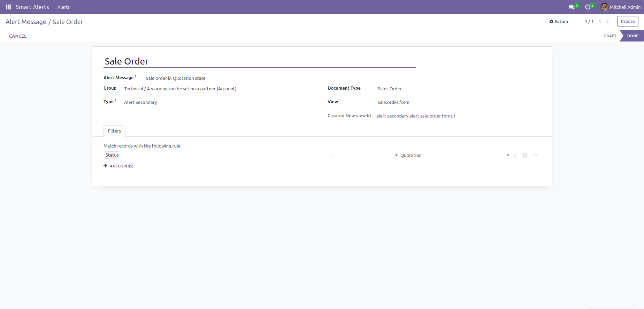The width and height of the screenshot is (644, 309).
Task: Click 'Sales Order' document type value
Action: [x=390, y=89]
